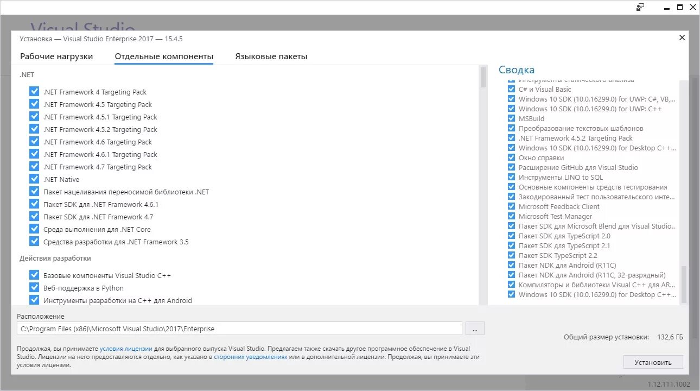The width and height of the screenshot is (700, 391).
Task: Toggle .NET Framework 4.5.1 Targeting Pack checkbox
Action: (35, 117)
